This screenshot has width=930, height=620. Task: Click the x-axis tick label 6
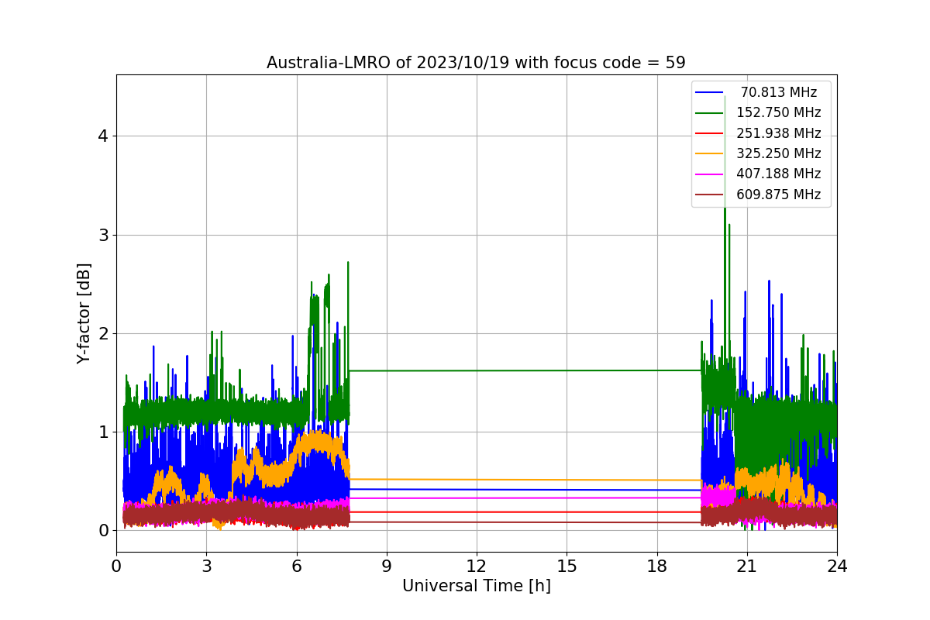tap(296, 566)
